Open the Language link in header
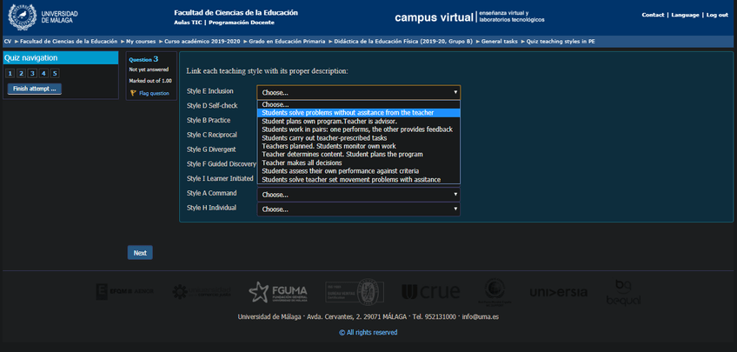737x352 pixels. point(685,15)
